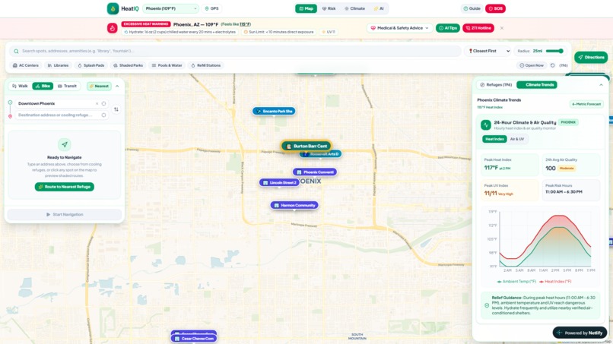Image resolution: width=613 pixels, height=344 pixels.
Task: Select the Cesar Chavez Com map marker
Action: pyautogui.click(x=194, y=339)
